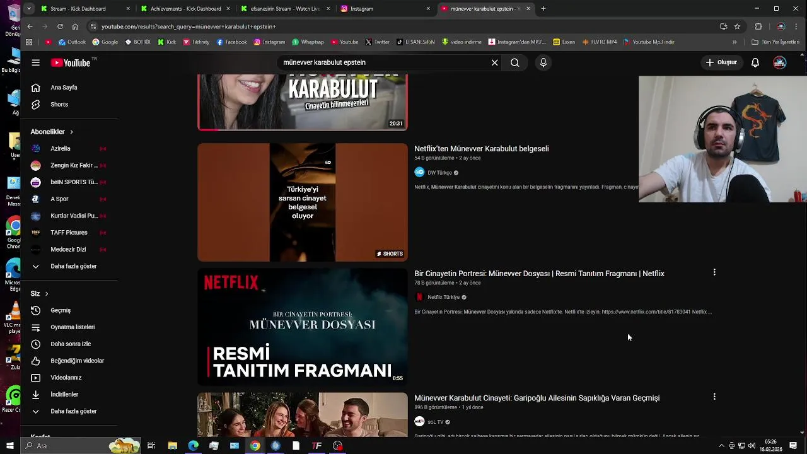
Task: Open the YouTube hamburger guide menu
Action: pyautogui.click(x=36, y=62)
